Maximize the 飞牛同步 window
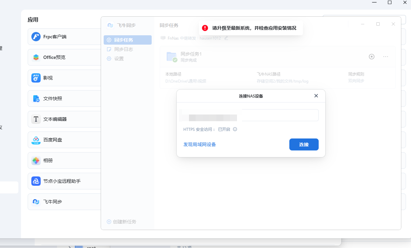The height and width of the screenshot is (248, 411). (x=378, y=24)
